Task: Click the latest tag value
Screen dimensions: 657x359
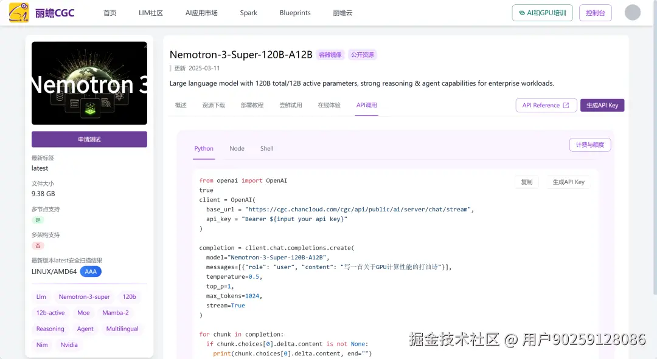Action: 40,168
